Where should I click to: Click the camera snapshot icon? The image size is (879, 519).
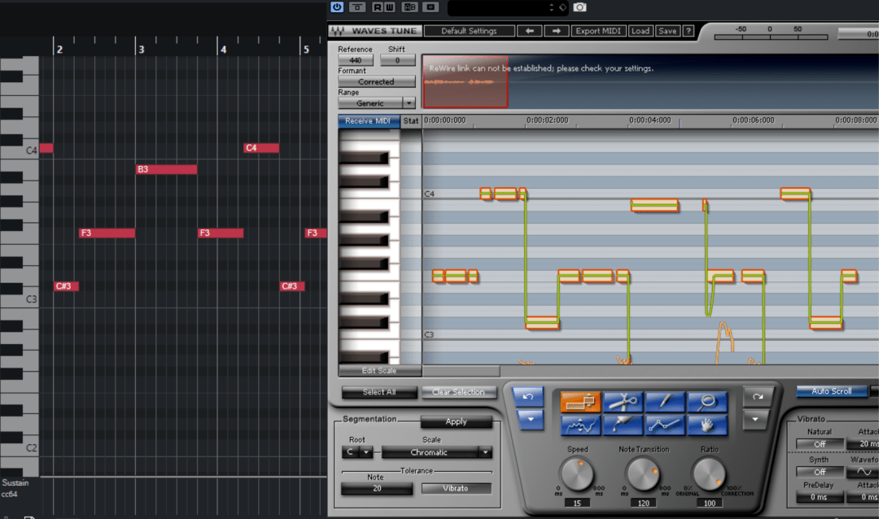pyautogui.click(x=579, y=7)
